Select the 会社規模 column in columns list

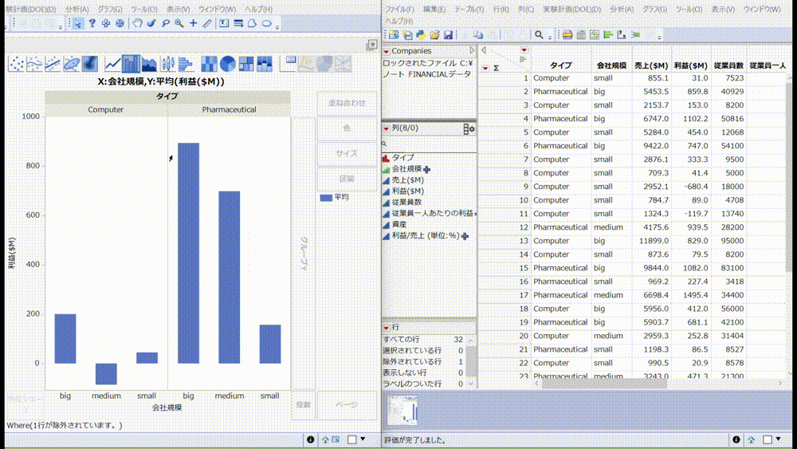pyautogui.click(x=406, y=169)
